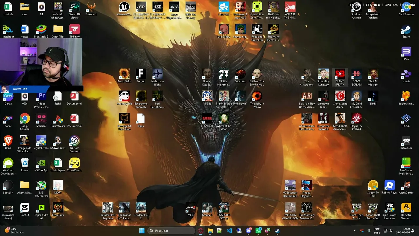The image size is (419, 236).
Task: Show hidden system tray icons
Action: 355,231
